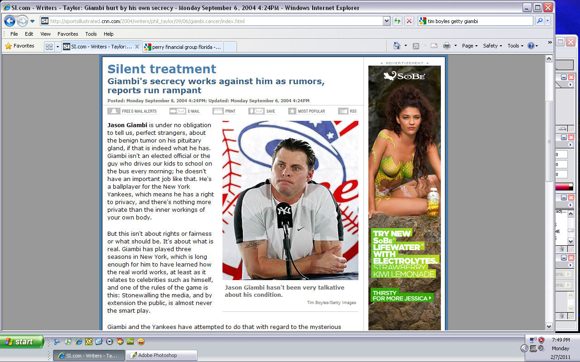Click the IE Forward arrow button

click(x=22, y=21)
